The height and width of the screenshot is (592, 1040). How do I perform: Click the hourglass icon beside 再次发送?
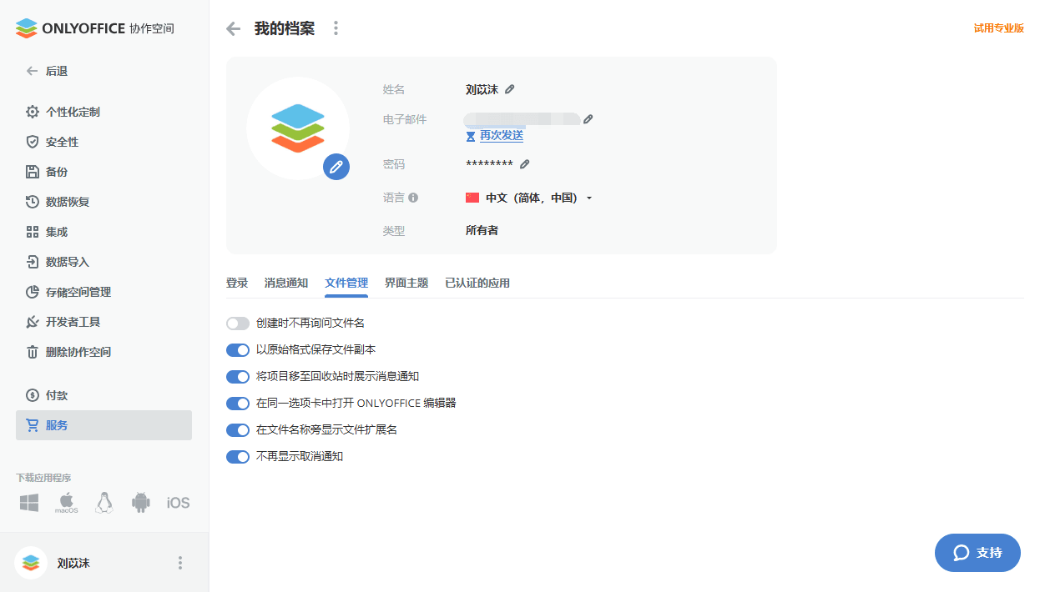click(x=471, y=136)
